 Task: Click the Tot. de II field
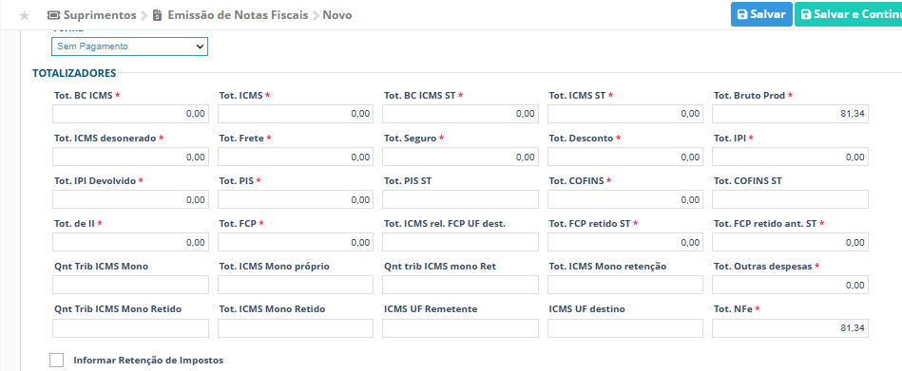coord(130,242)
